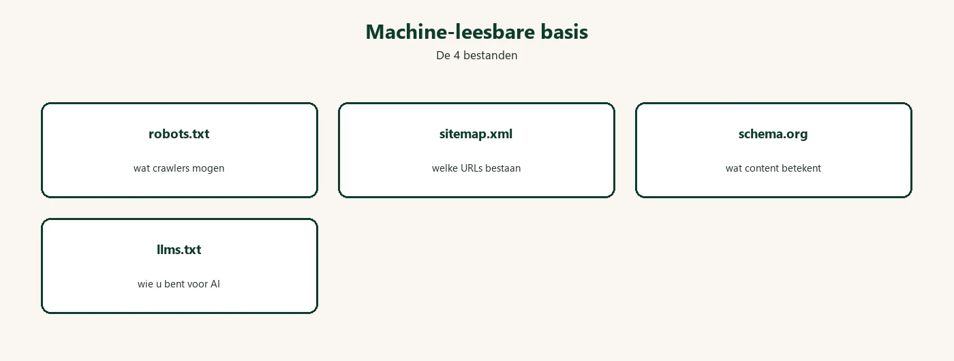Click the 'Machine-leesbare basis' heading

476,31
